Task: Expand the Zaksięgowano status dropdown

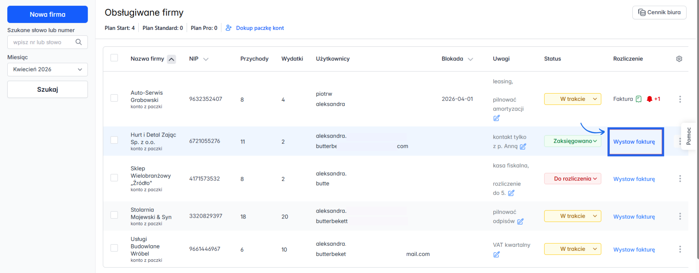Action: 572,141
